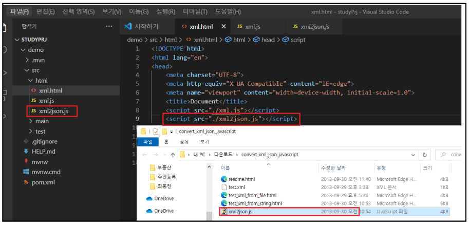469x225 pixels.
Task: Refresh the File Explorer folder view
Action: click(x=424, y=155)
